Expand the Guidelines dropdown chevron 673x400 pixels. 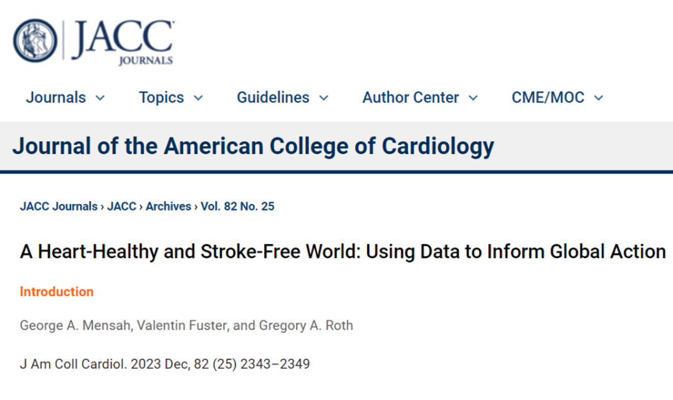(x=324, y=98)
